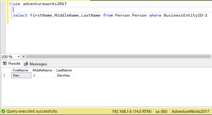This screenshot has width=212, height=115.
Task: Switch to the Messages tab
Action: (35, 64)
